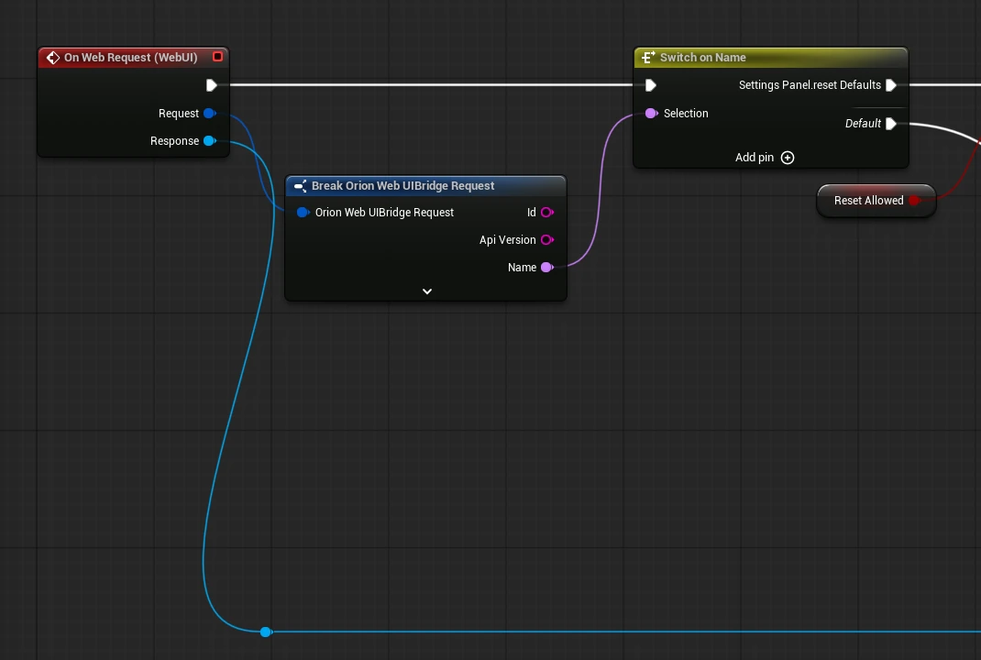Click the exec input pin of Switch on Name

click(x=651, y=85)
